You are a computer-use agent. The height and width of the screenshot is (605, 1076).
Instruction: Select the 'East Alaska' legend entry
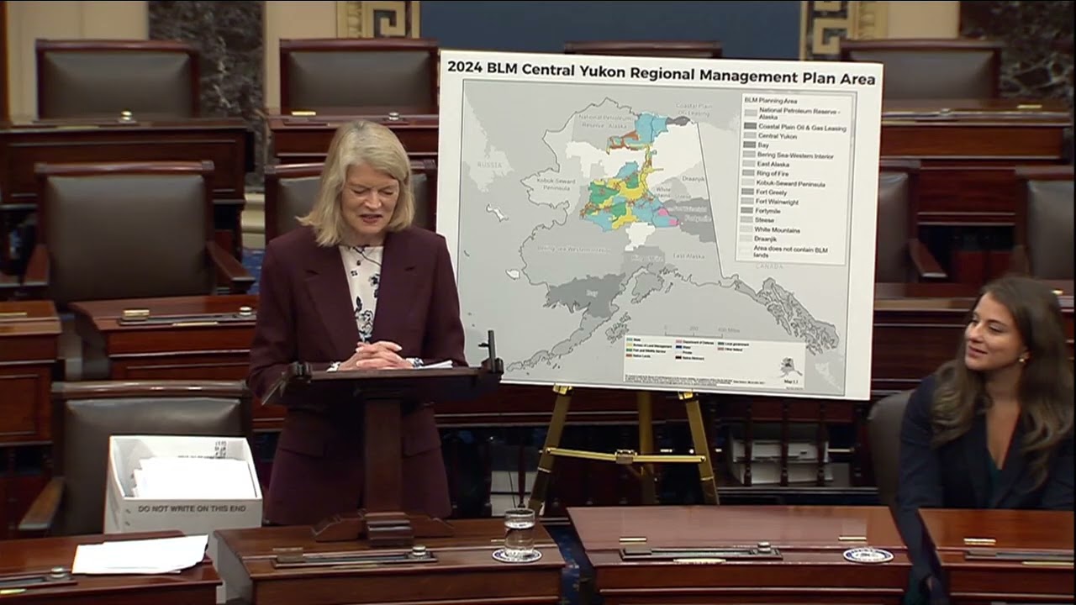click(x=766, y=165)
